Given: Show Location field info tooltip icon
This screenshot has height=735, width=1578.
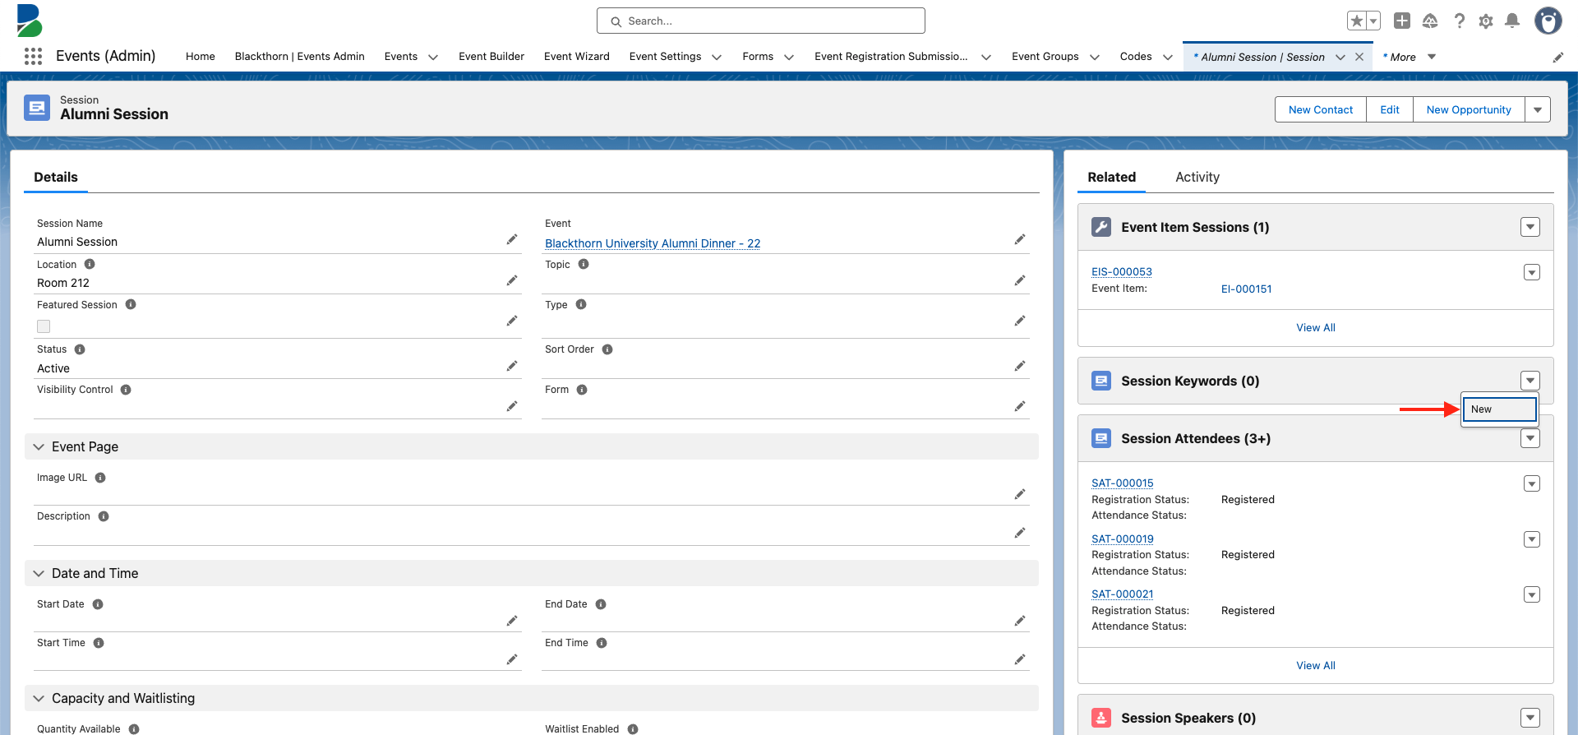Looking at the screenshot, I should [90, 264].
